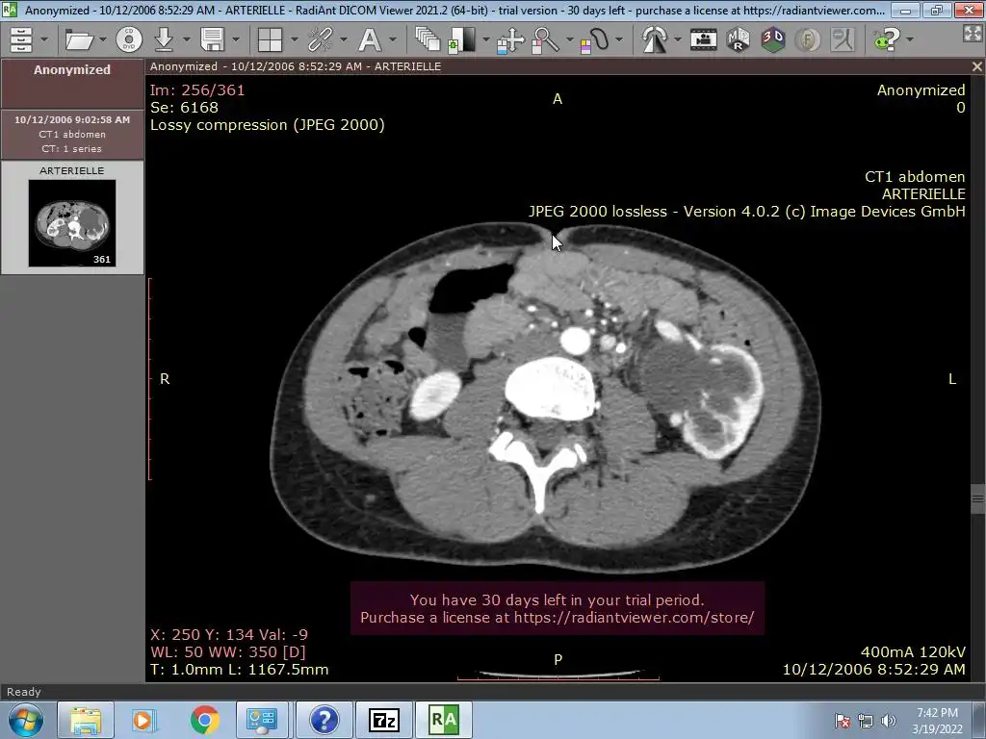Select the pan move tool
986x739 pixels.
510,40
